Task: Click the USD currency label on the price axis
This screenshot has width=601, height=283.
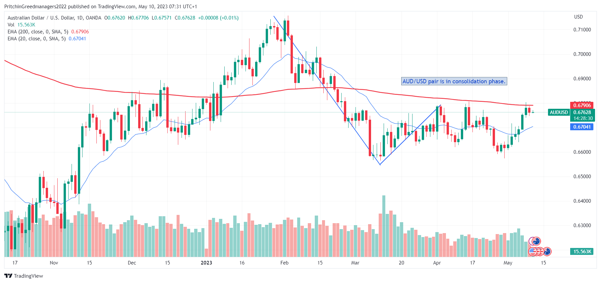Action: [x=578, y=17]
